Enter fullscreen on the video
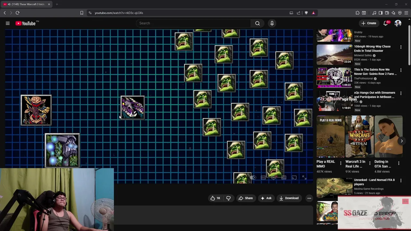411x231 pixels. [x=304, y=177]
